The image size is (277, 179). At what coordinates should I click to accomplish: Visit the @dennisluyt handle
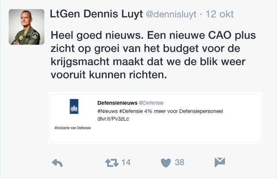pos(171,14)
